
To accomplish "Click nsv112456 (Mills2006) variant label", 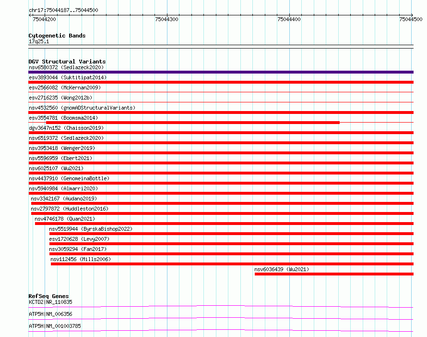I will tap(81, 259).
